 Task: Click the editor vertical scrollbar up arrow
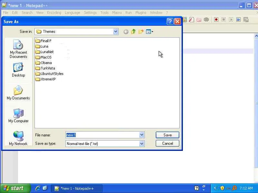[x=256, y=36]
